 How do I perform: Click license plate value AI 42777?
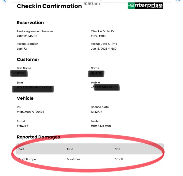(x=97, y=112)
